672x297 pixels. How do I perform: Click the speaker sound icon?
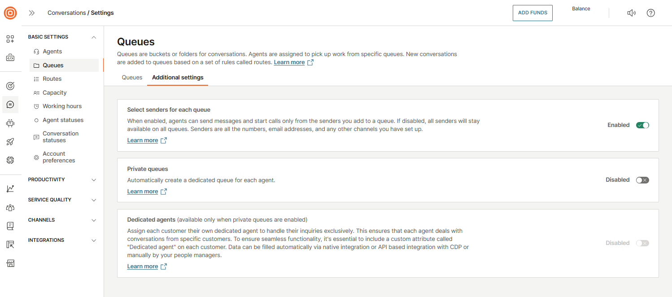click(631, 13)
